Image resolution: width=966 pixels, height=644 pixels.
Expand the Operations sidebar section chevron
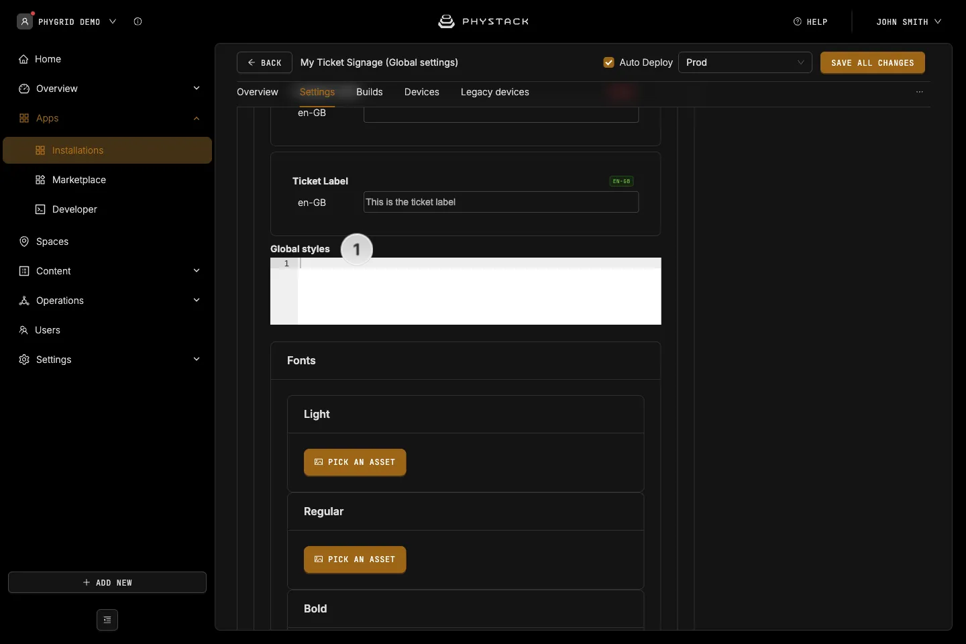click(x=197, y=301)
